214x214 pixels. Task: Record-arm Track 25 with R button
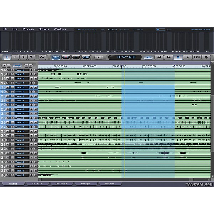[8, 118]
